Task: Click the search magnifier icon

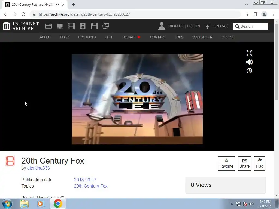Action: (237, 27)
